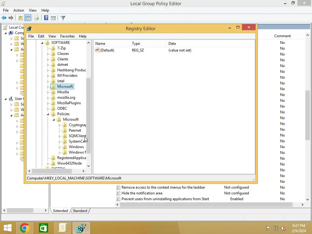Click Group Policy list horizontal scrollbar

point(206,204)
